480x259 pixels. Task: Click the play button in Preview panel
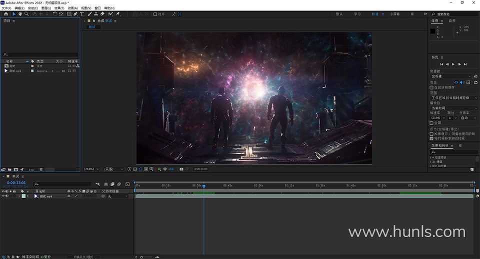[x=453, y=64]
